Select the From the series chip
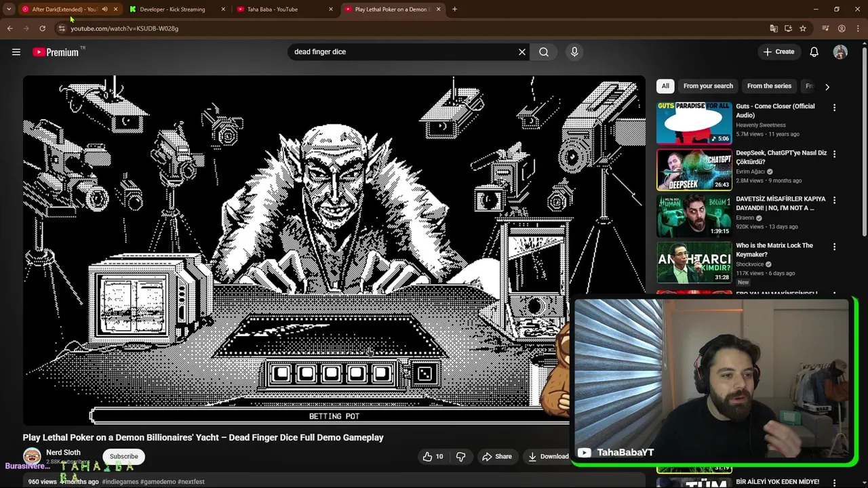868x488 pixels. coord(769,86)
